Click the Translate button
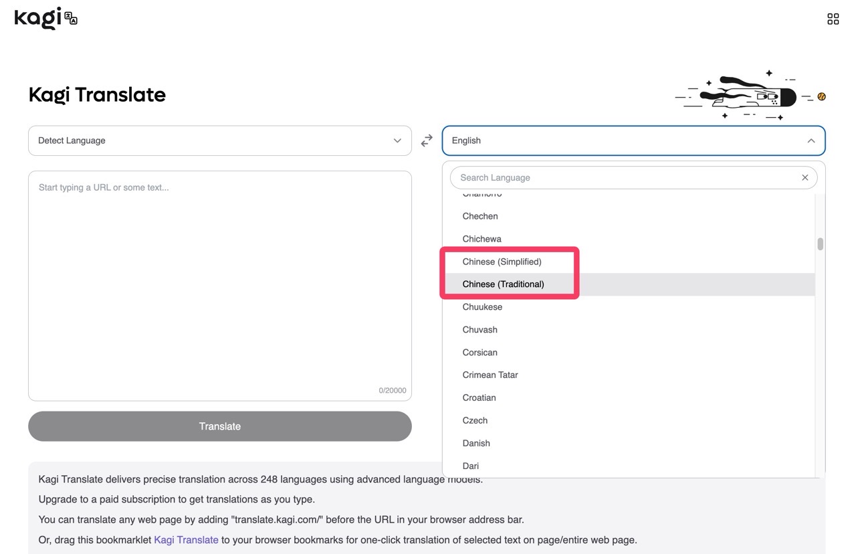The image size is (856, 554). tap(220, 426)
